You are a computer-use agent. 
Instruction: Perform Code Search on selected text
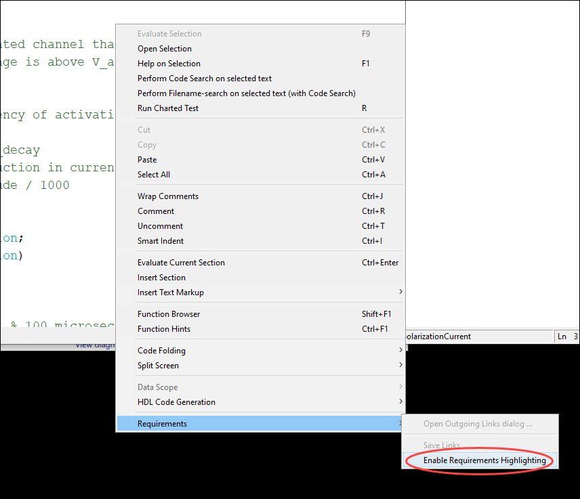click(x=205, y=79)
